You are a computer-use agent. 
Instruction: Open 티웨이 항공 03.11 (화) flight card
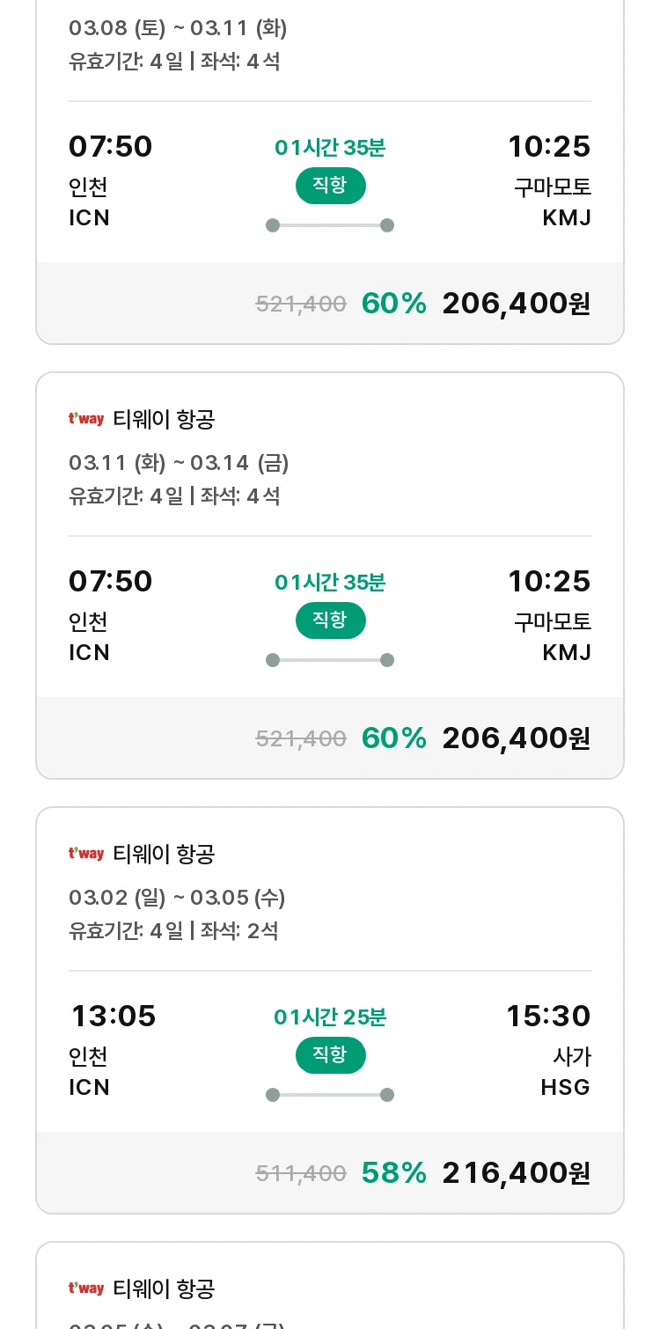[330, 576]
